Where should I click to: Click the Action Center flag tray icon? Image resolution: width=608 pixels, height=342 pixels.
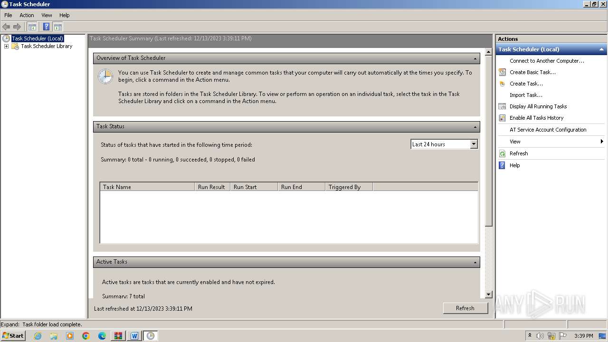(x=563, y=336)
